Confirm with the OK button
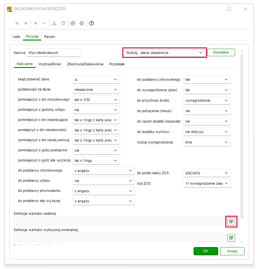 (x=206, y=251)
